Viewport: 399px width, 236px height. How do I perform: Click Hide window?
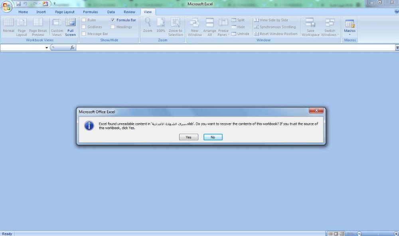pyautogui.click(x=238, y=27)
